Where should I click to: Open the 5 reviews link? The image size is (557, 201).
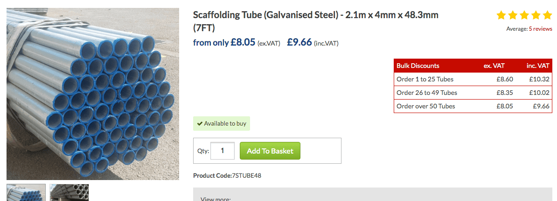(x=540, y=29)
